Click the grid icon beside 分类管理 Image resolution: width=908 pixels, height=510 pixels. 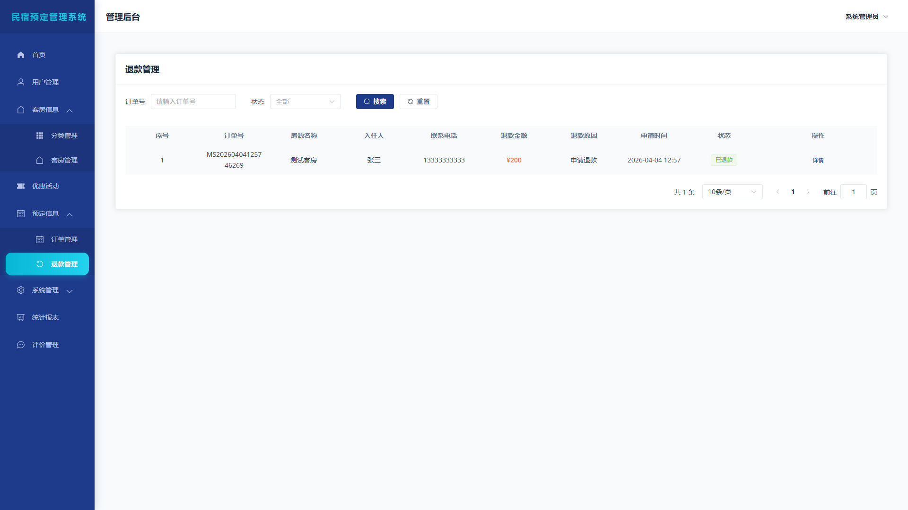[40, 136]
